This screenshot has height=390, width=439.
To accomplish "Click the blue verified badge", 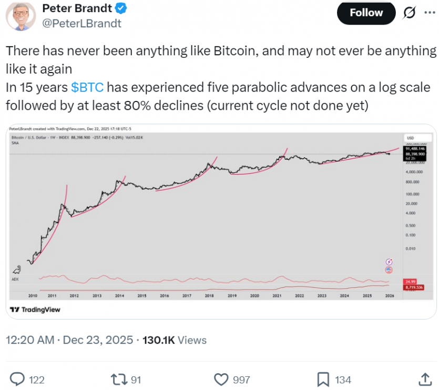I will (120, 8).
